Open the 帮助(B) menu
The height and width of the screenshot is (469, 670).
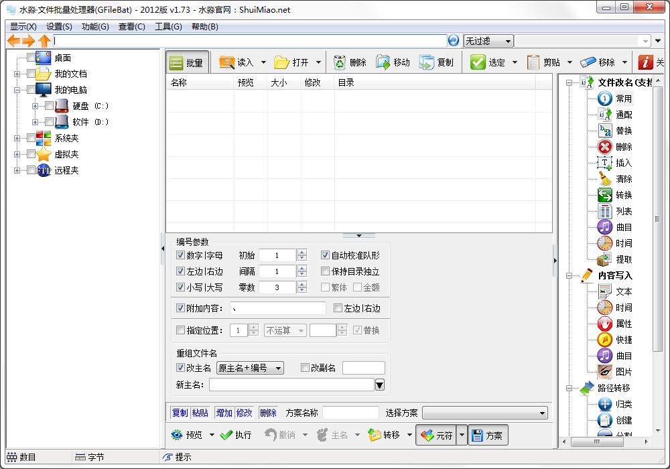(204, 27)
